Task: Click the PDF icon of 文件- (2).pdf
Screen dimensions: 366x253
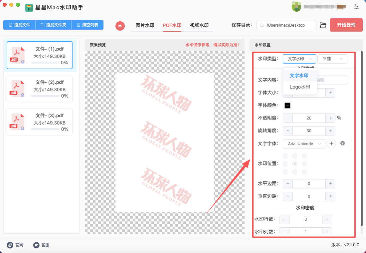Action: [x=18, y=89]
